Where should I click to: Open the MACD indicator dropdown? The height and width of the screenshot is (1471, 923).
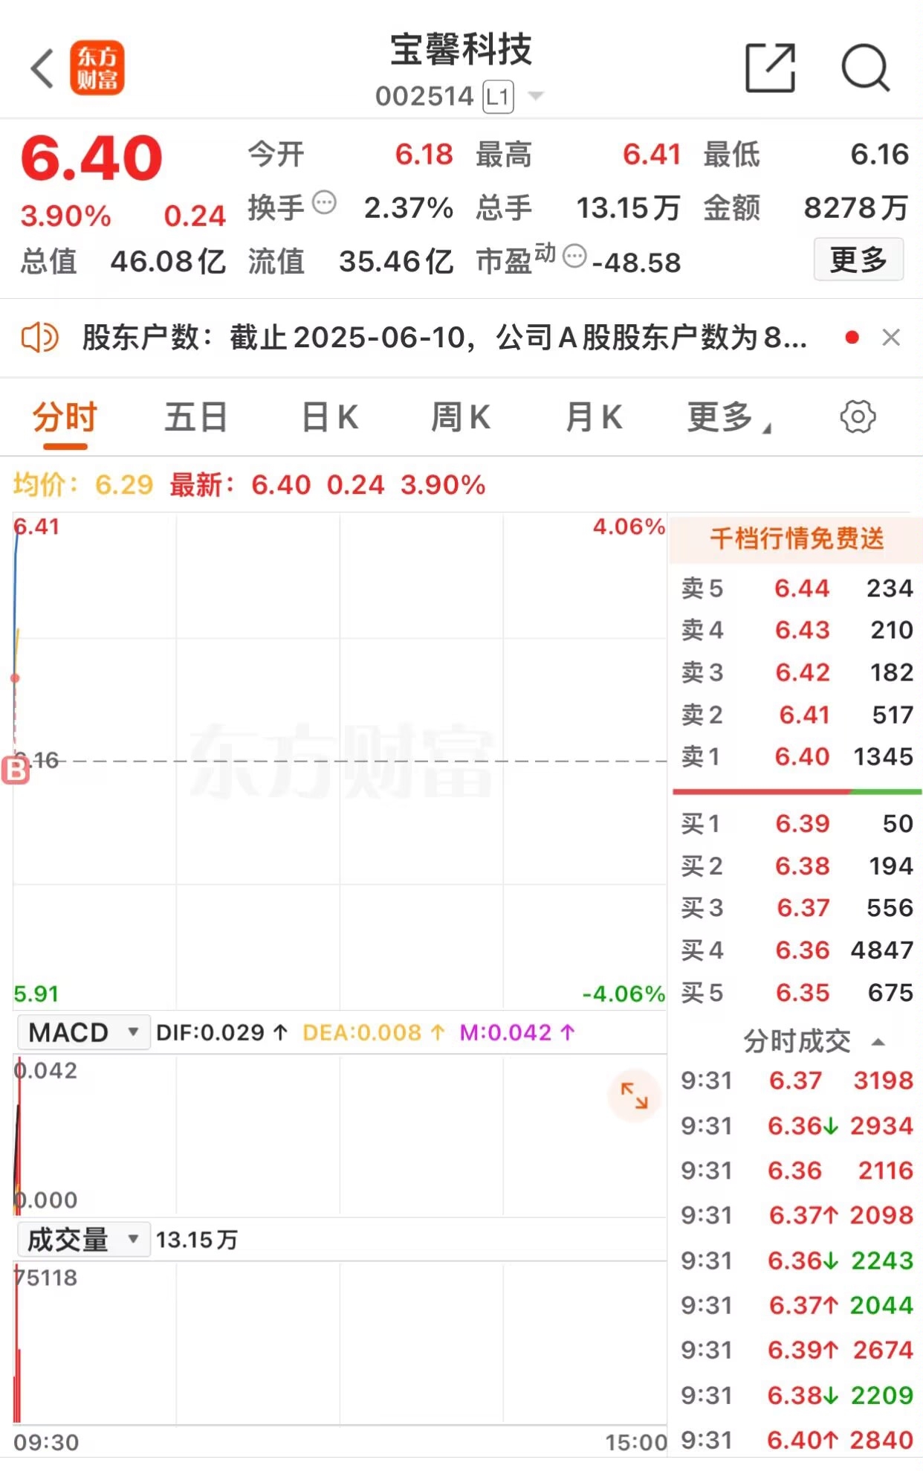(x=83, y=1032)
